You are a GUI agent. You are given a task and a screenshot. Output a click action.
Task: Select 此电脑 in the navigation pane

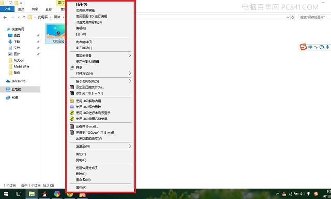[16, 89]
